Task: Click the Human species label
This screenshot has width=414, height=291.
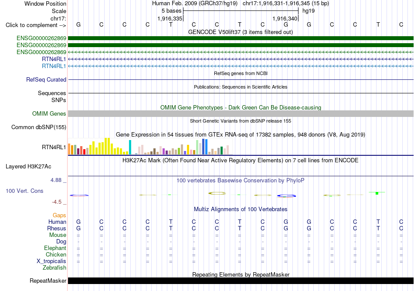Action: click(57, 222)
